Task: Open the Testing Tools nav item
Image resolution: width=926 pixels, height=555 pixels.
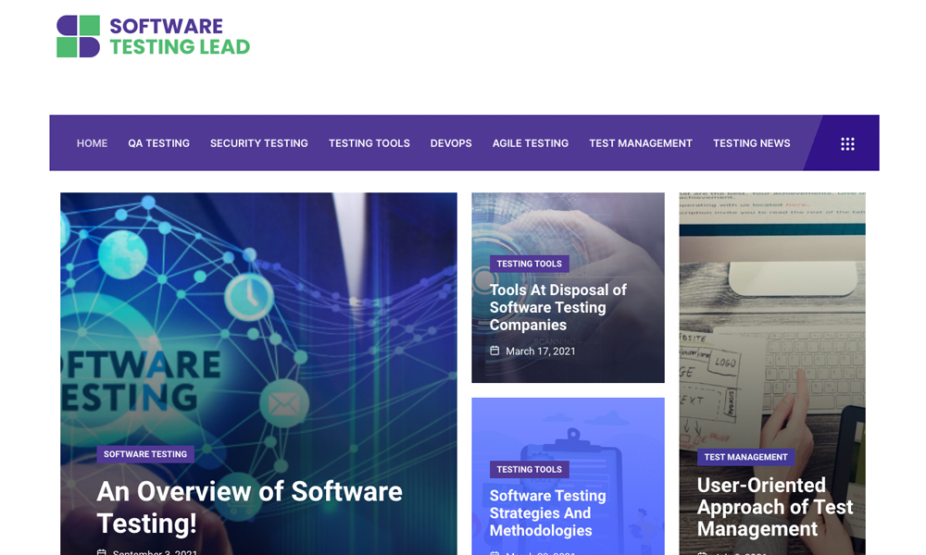Action: pyautogui.click(x=369, y=143)
